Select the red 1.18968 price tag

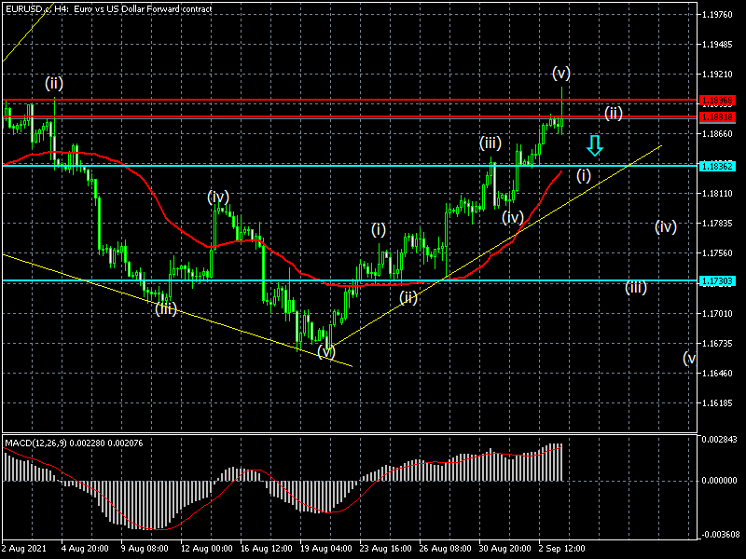point(721,99)
